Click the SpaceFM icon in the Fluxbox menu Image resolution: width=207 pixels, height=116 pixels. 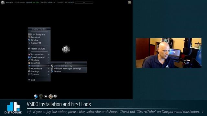29,43
